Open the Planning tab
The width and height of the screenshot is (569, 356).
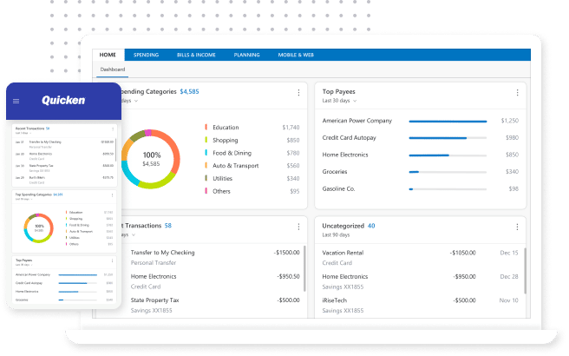click(246, 55)
